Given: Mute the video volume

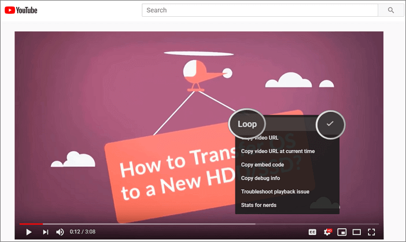Looking at the screenshot, I should click(x=60, y=232).
